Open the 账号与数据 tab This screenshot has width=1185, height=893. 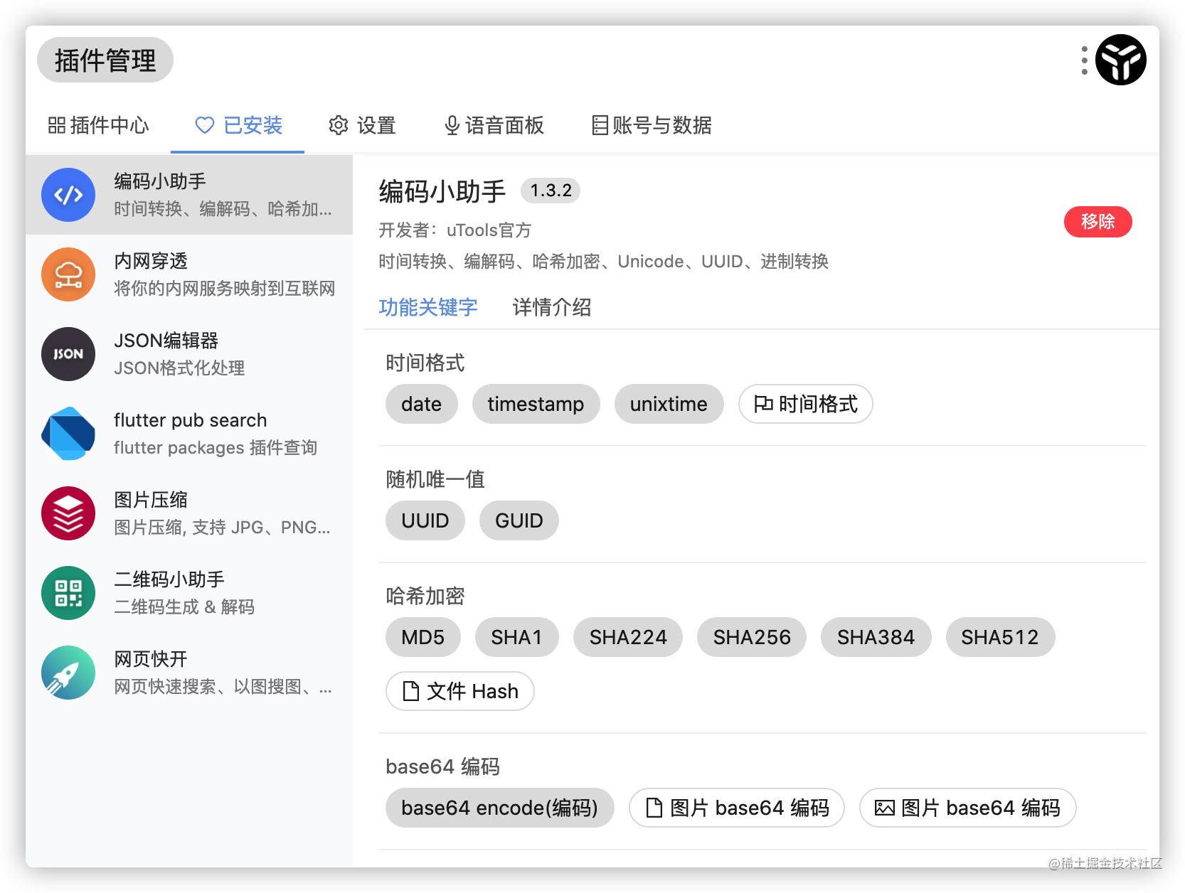tap(652, 126)
